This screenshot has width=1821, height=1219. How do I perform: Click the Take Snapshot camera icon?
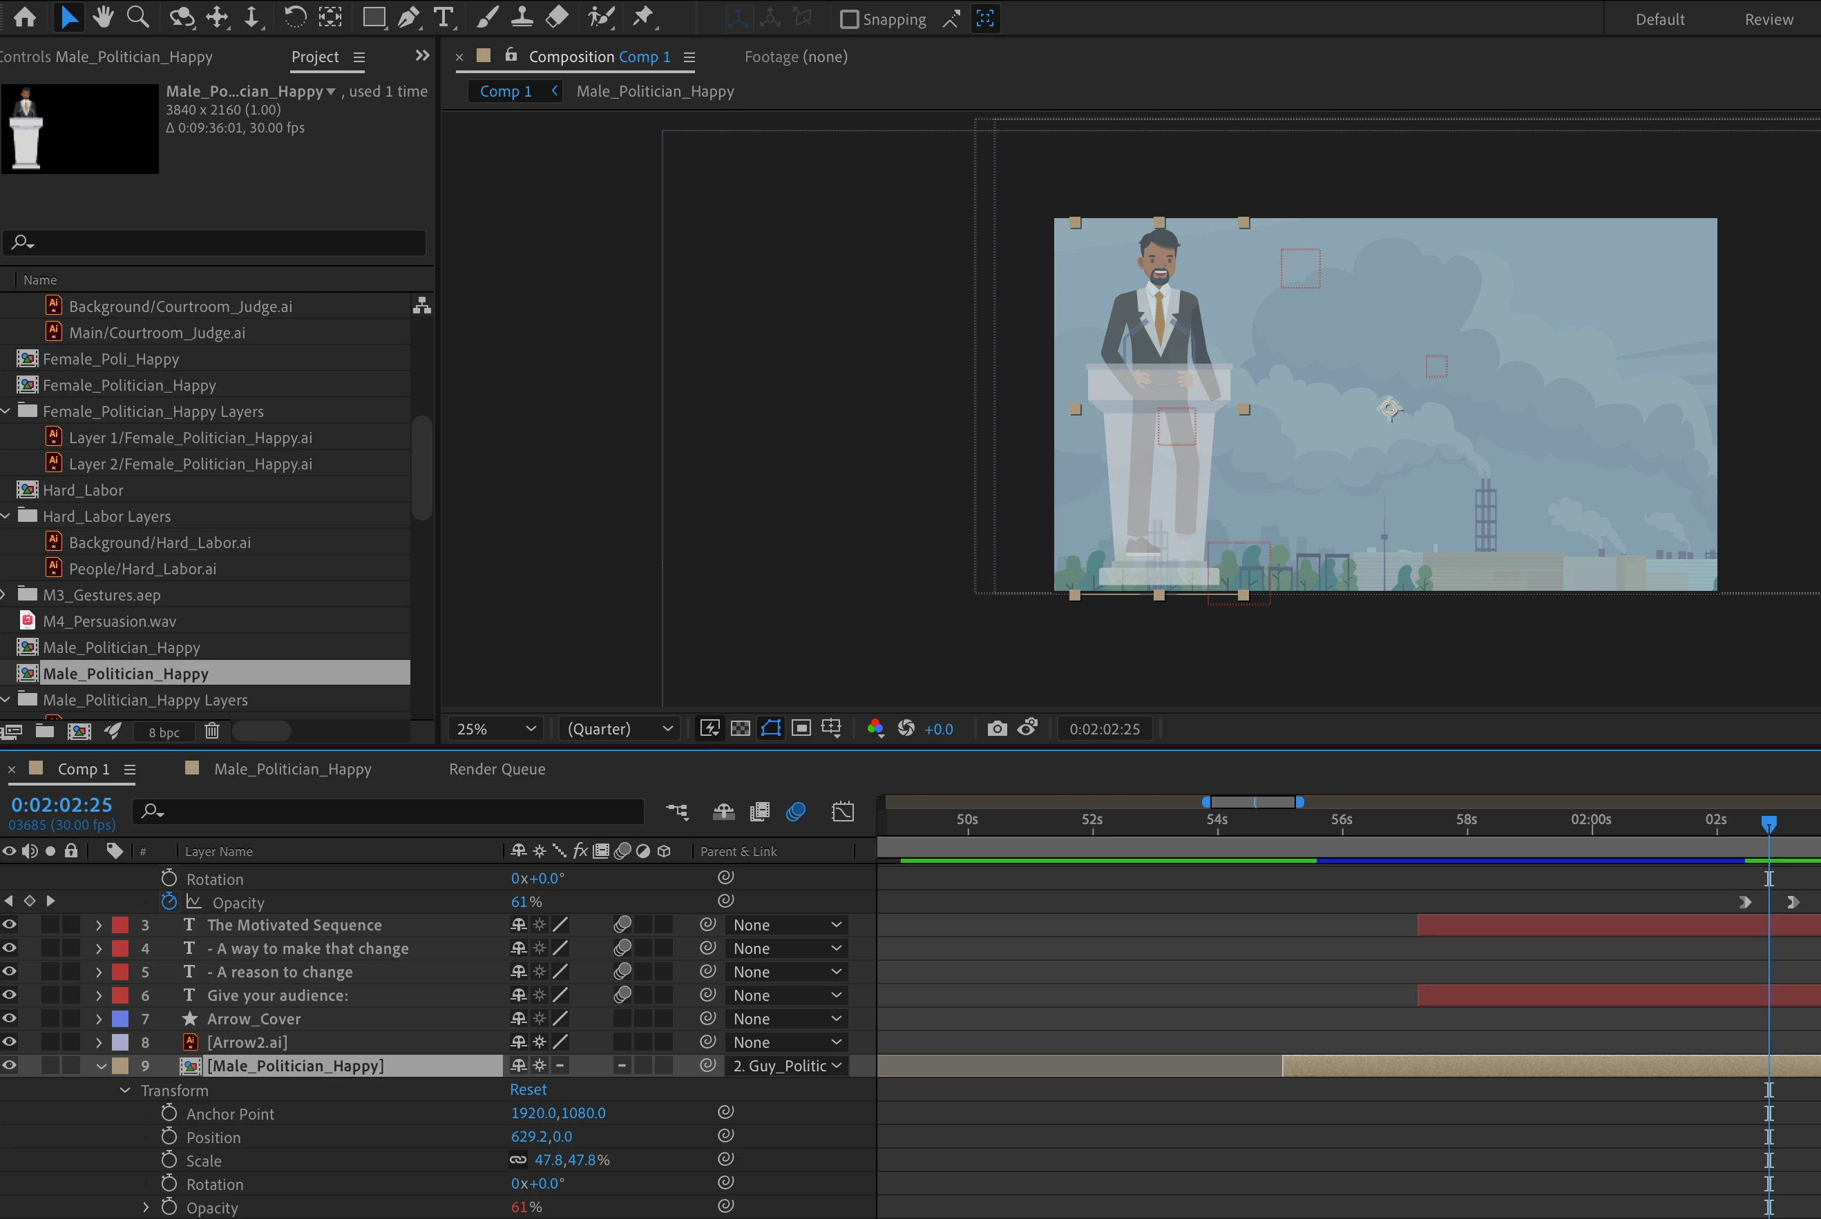996,728
